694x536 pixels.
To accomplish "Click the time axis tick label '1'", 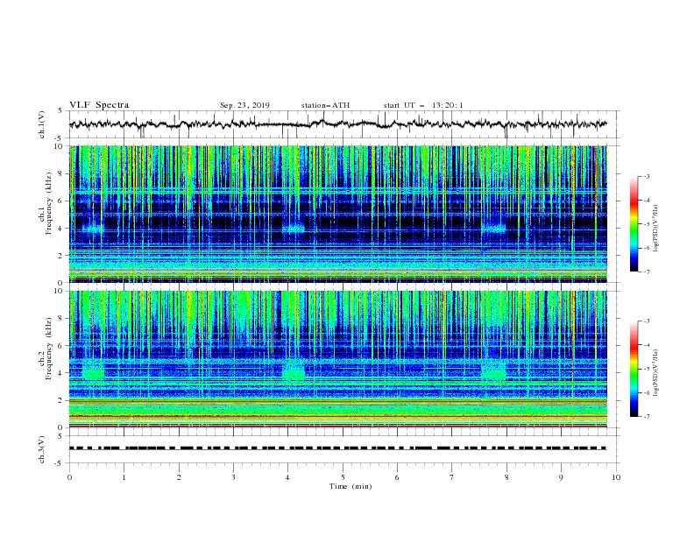I will click(124, 477).
